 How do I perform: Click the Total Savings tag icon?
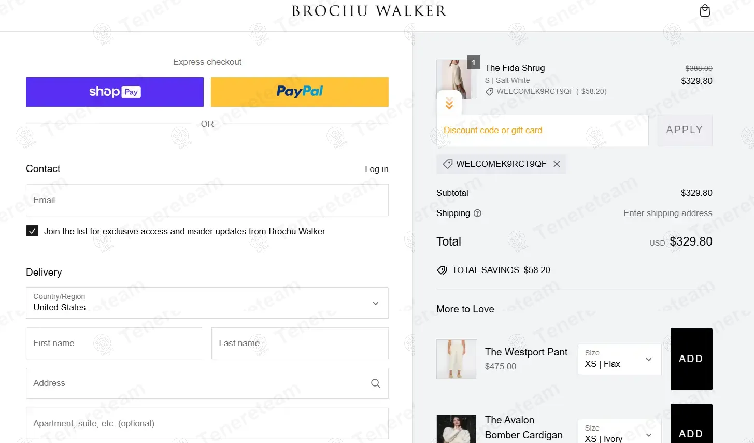tap(442, 270)
